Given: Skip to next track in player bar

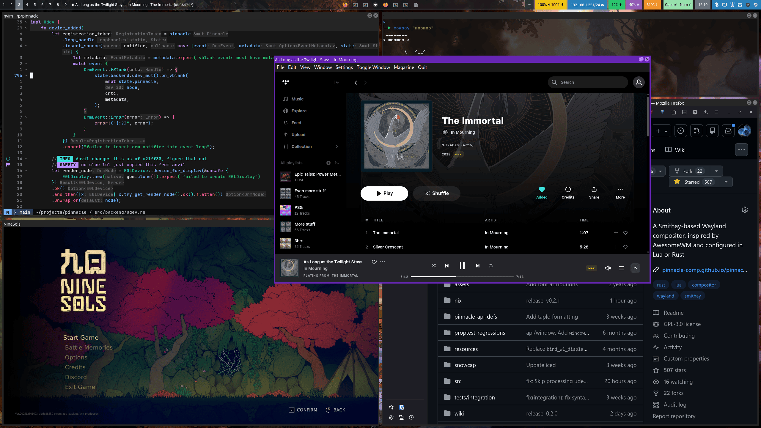Looking at the screenshot, I should pos(477,266).
